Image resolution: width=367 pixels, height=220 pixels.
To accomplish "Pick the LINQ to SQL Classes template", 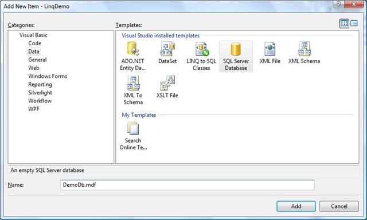I will pyautogui.click(x=201, y=56).
